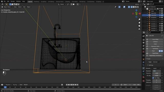This screenshot has height=92, width=164.
Task: Open the Object properties tab icon
Action: click(x=143, y=59)
